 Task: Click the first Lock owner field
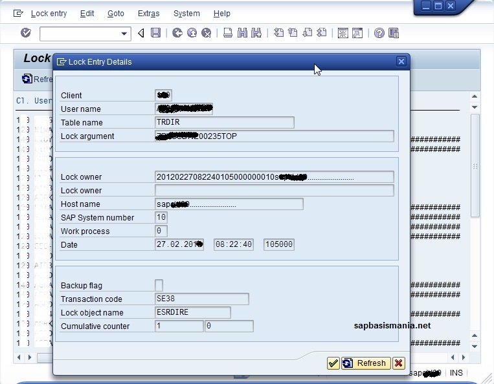[x=274, y=176]
